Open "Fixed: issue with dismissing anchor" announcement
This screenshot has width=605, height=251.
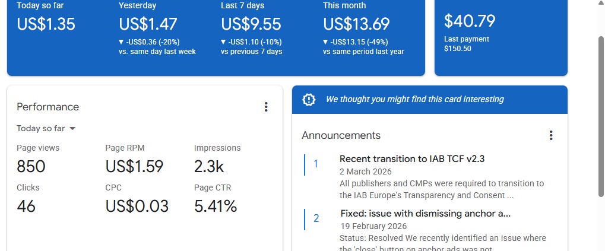425,214
